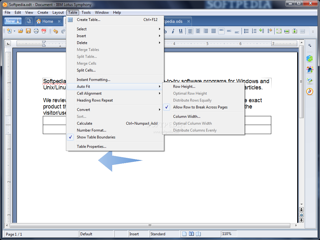
Task: Click the Export as PDF icon
Action: pyautogui.click(x=44, y=31)
